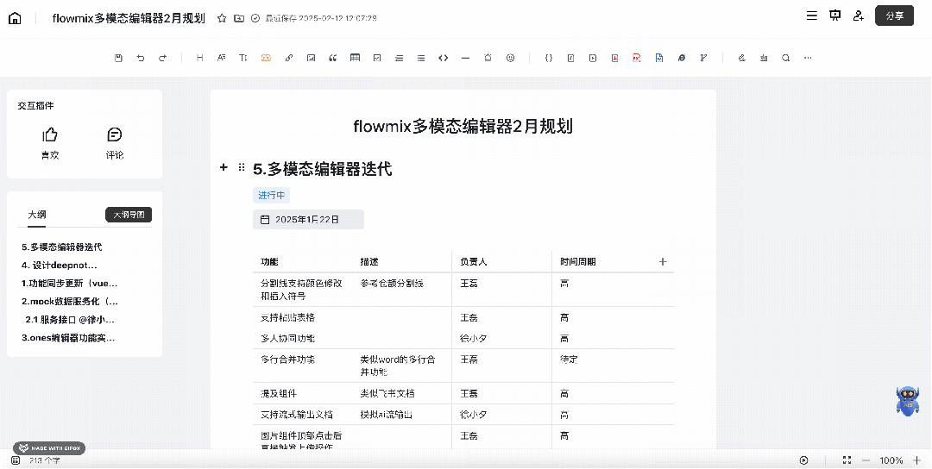Image resolution: width=932 pixels, height=469 pixels.
Task: Switch to the 大纲 tab
Action: [37, 215]
